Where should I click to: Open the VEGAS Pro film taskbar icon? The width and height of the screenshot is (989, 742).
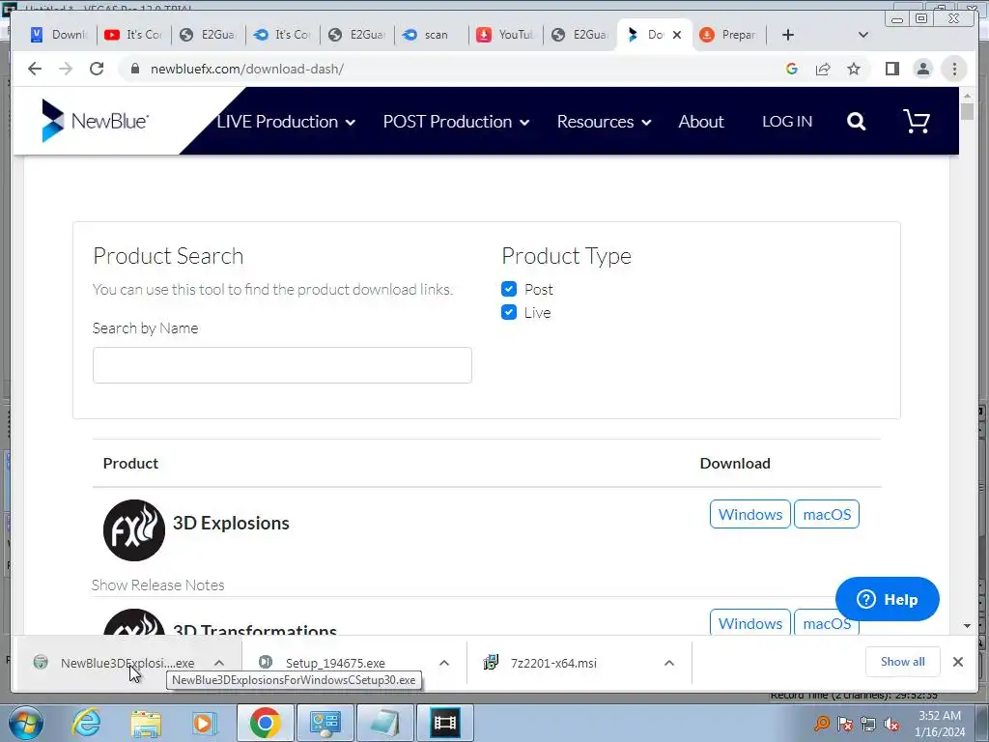click(444, 723)
